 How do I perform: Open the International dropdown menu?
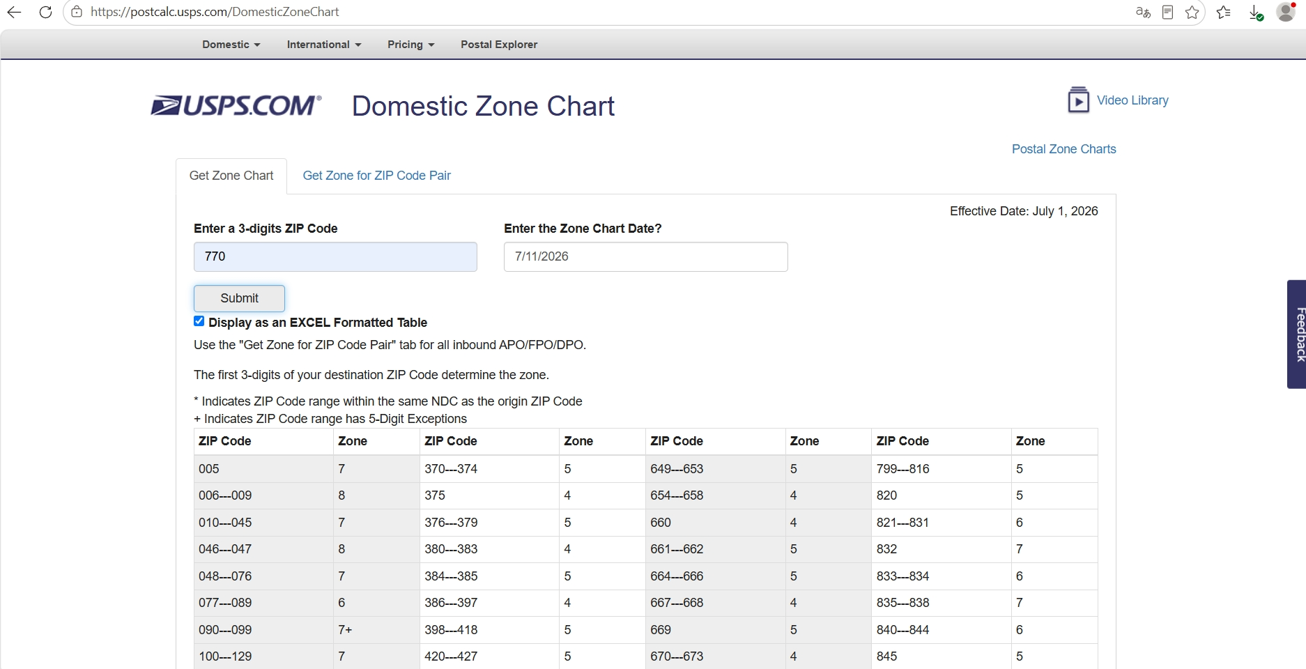pos(324,45)
